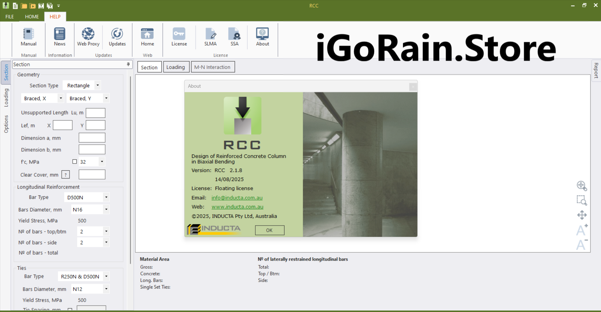601x312 pixels.
Task: Expand the Bars Diameter N16 dropdown
Action: pos(106,209)
